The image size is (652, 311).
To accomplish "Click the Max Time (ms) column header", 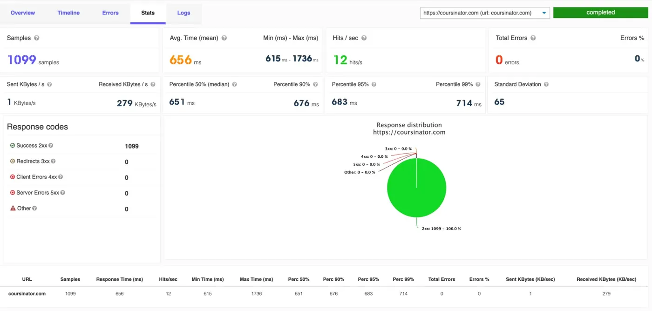I will pos(256,279).
